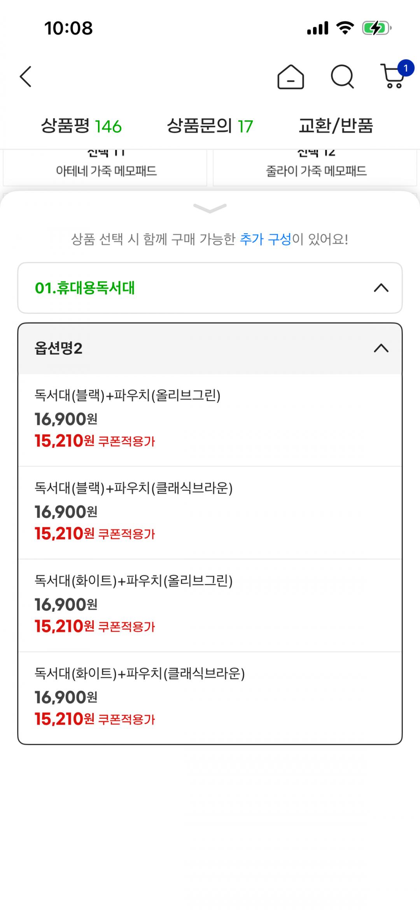
Task: Open the shopping cart
Action: coord(392,77)
